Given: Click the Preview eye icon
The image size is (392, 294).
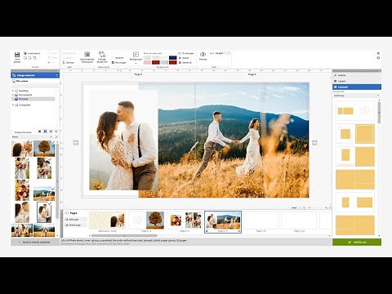Looking at the screenshot, I should click(x=203, y=55).
